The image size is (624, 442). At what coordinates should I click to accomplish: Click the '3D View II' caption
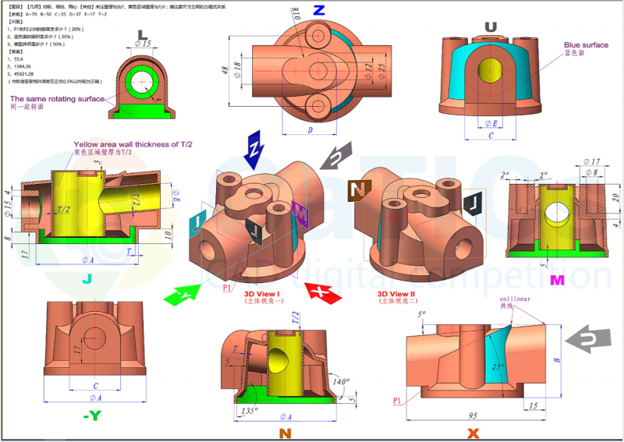396,294
